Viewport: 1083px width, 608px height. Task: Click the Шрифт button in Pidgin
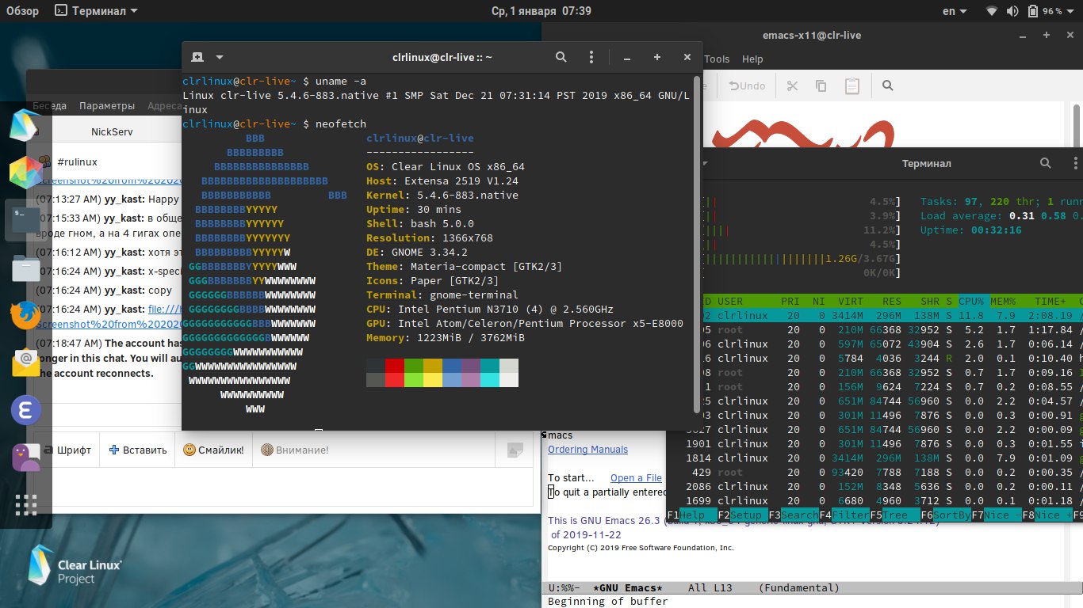pos(67,450)
